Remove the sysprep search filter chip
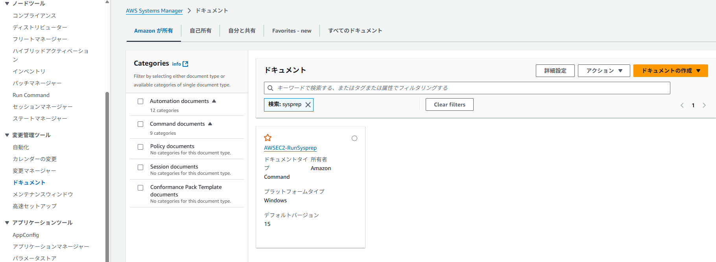The height and width of the screenshot is (262, 716). tap(308, 105)
